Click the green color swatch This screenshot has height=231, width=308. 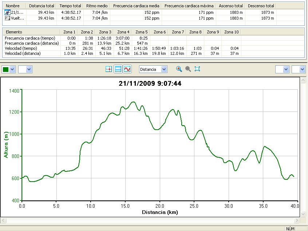tap(6, 69)
